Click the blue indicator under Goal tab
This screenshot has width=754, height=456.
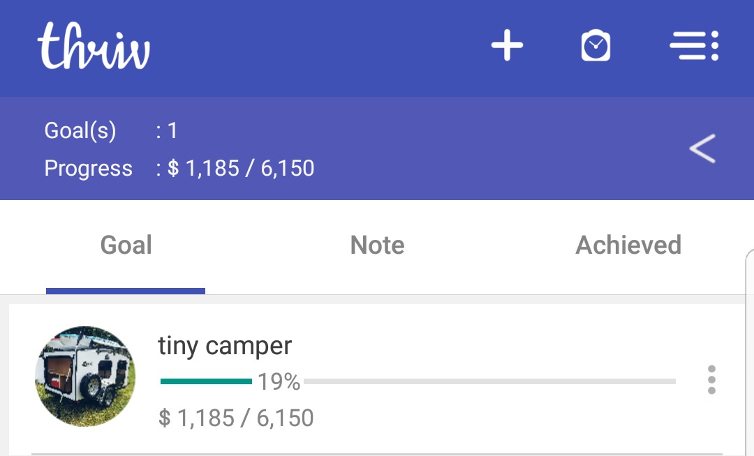click(126, 291)
